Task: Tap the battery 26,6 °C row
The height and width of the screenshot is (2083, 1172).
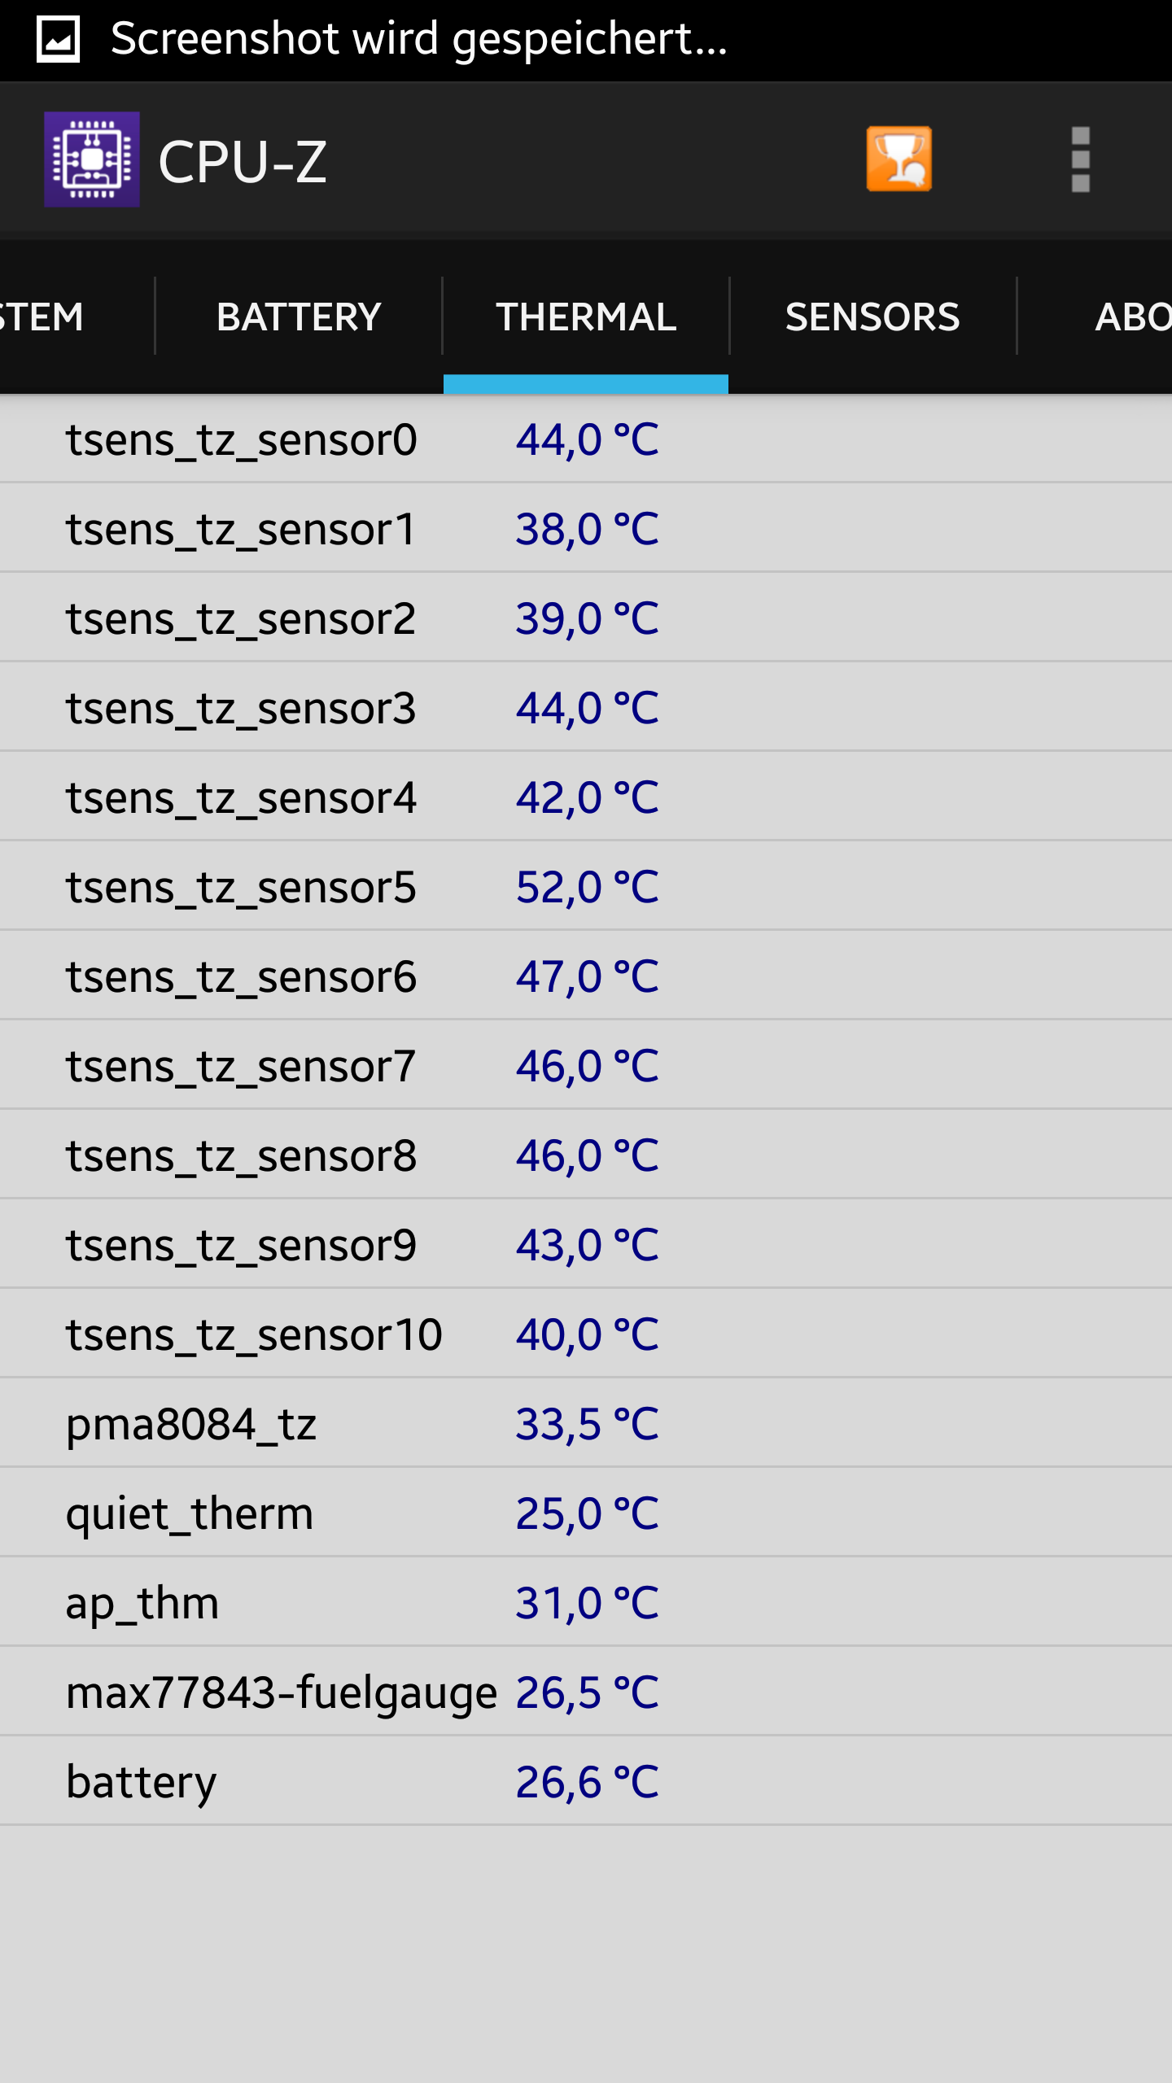Action: tap(586, 1782)
